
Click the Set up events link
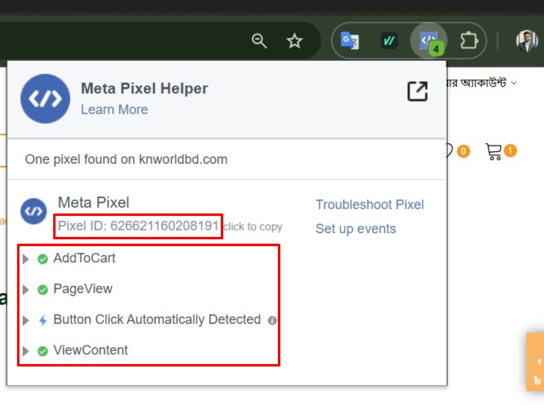[x=355, y=229]
